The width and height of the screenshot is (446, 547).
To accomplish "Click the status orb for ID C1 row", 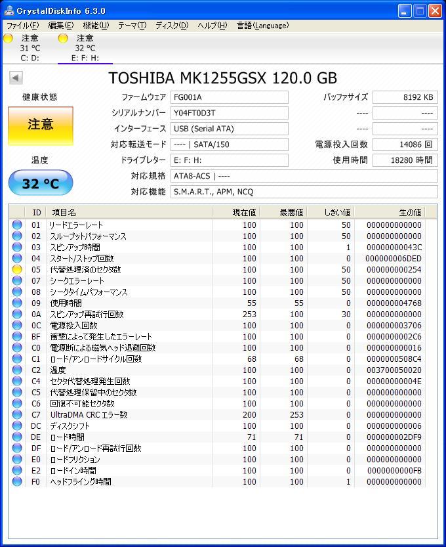I will coord(17,359).
